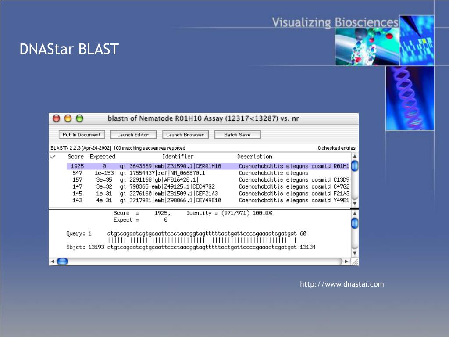Select the row with score 157
Image resolution: width=449 pixels, height=337 pixels.
coord(208,180)
